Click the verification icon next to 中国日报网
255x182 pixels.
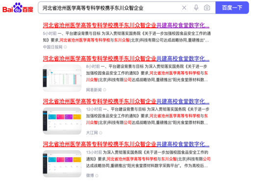65,47
